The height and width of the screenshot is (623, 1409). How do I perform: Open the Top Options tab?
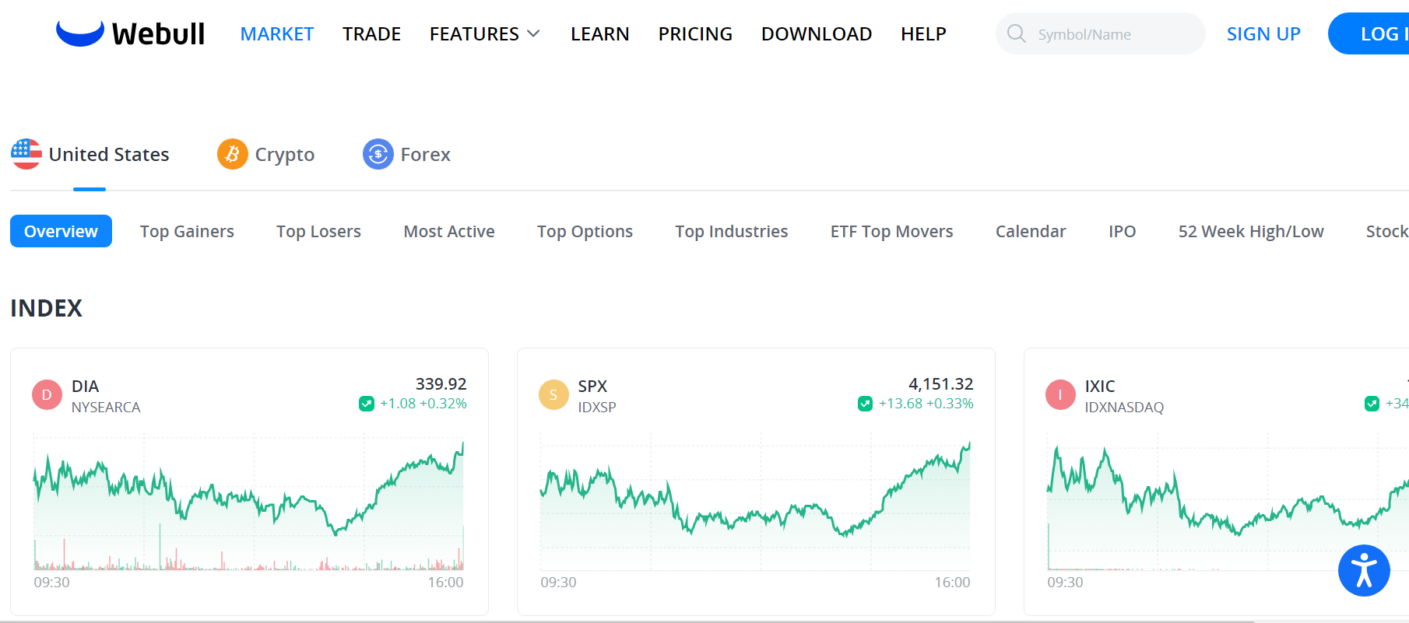pos(585,231)
